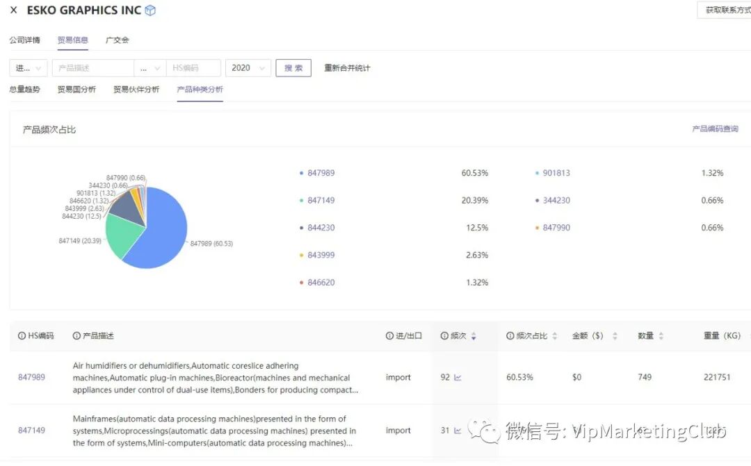Click legend entry 846620
Viewport: 751px width, 466px height.
(x=321, y=282)
